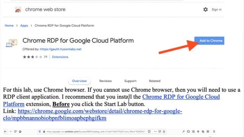The height and width of the screenshot is (137, 244).
Task: Go to Home breadcrumb link
Action: pos(9,25)
